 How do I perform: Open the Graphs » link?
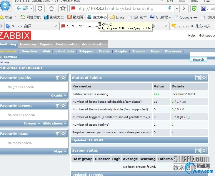pos(59,95)
